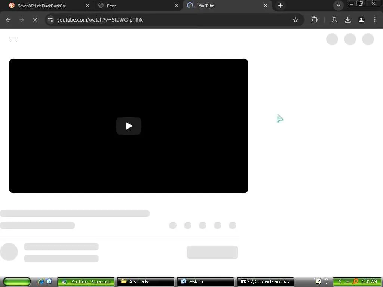383x287 pixels.
Task: Close the SevenXP4 at DuckDuckGo tab
Action: click(x=88, y=6)
